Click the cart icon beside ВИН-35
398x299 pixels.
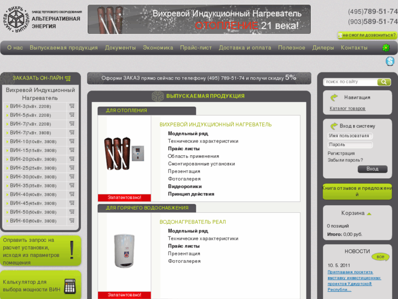(x=72, y=185)
